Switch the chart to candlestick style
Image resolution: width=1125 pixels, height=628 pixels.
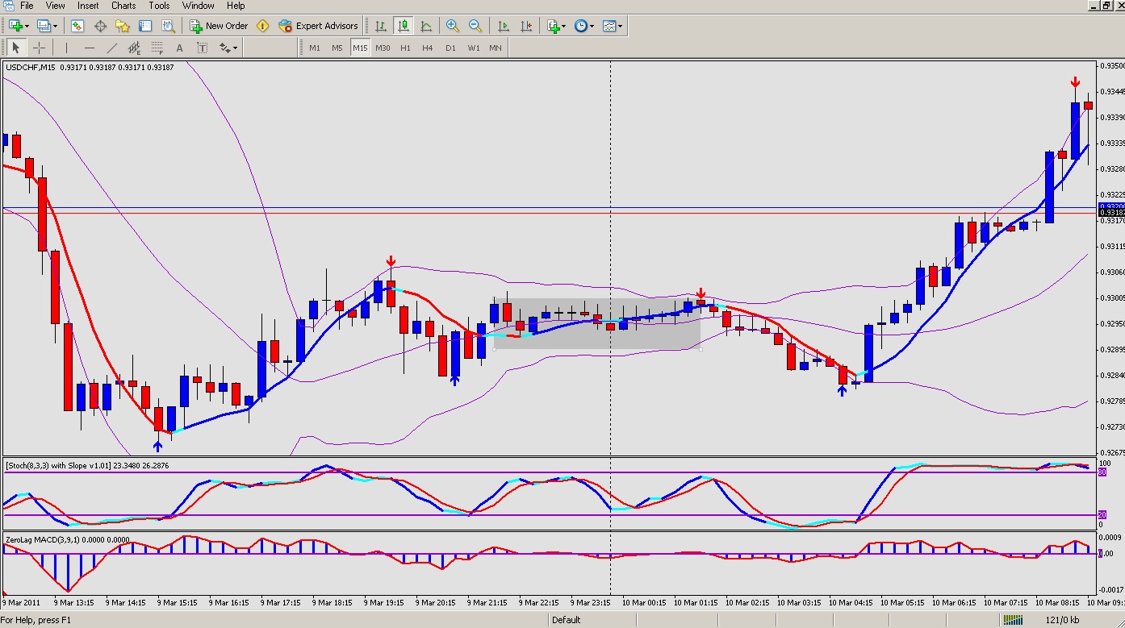tap(404, 26)
